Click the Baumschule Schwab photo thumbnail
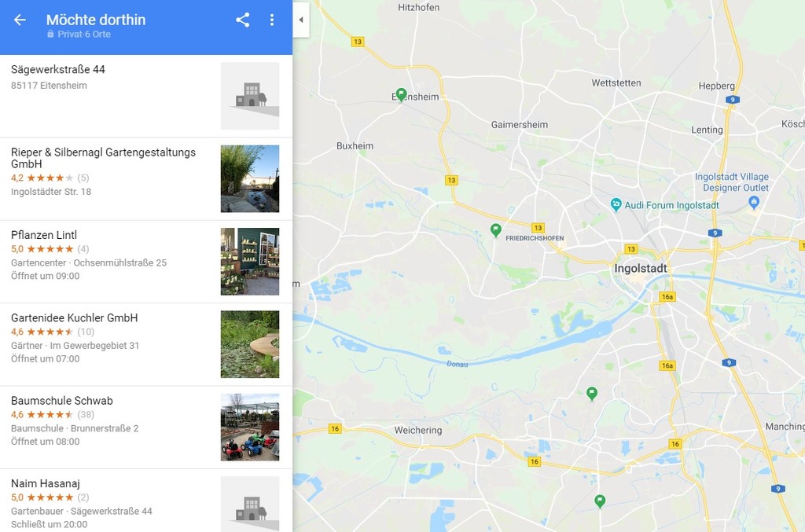 tap(250, 427)
